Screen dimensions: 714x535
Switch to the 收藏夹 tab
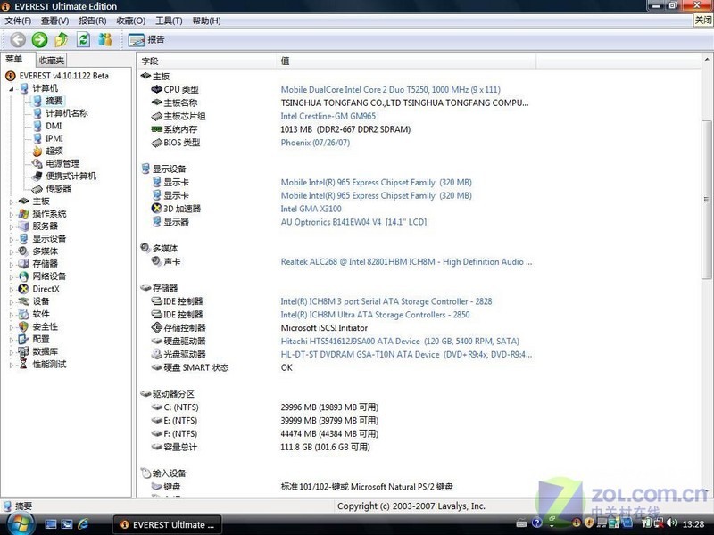click(52, 60)
